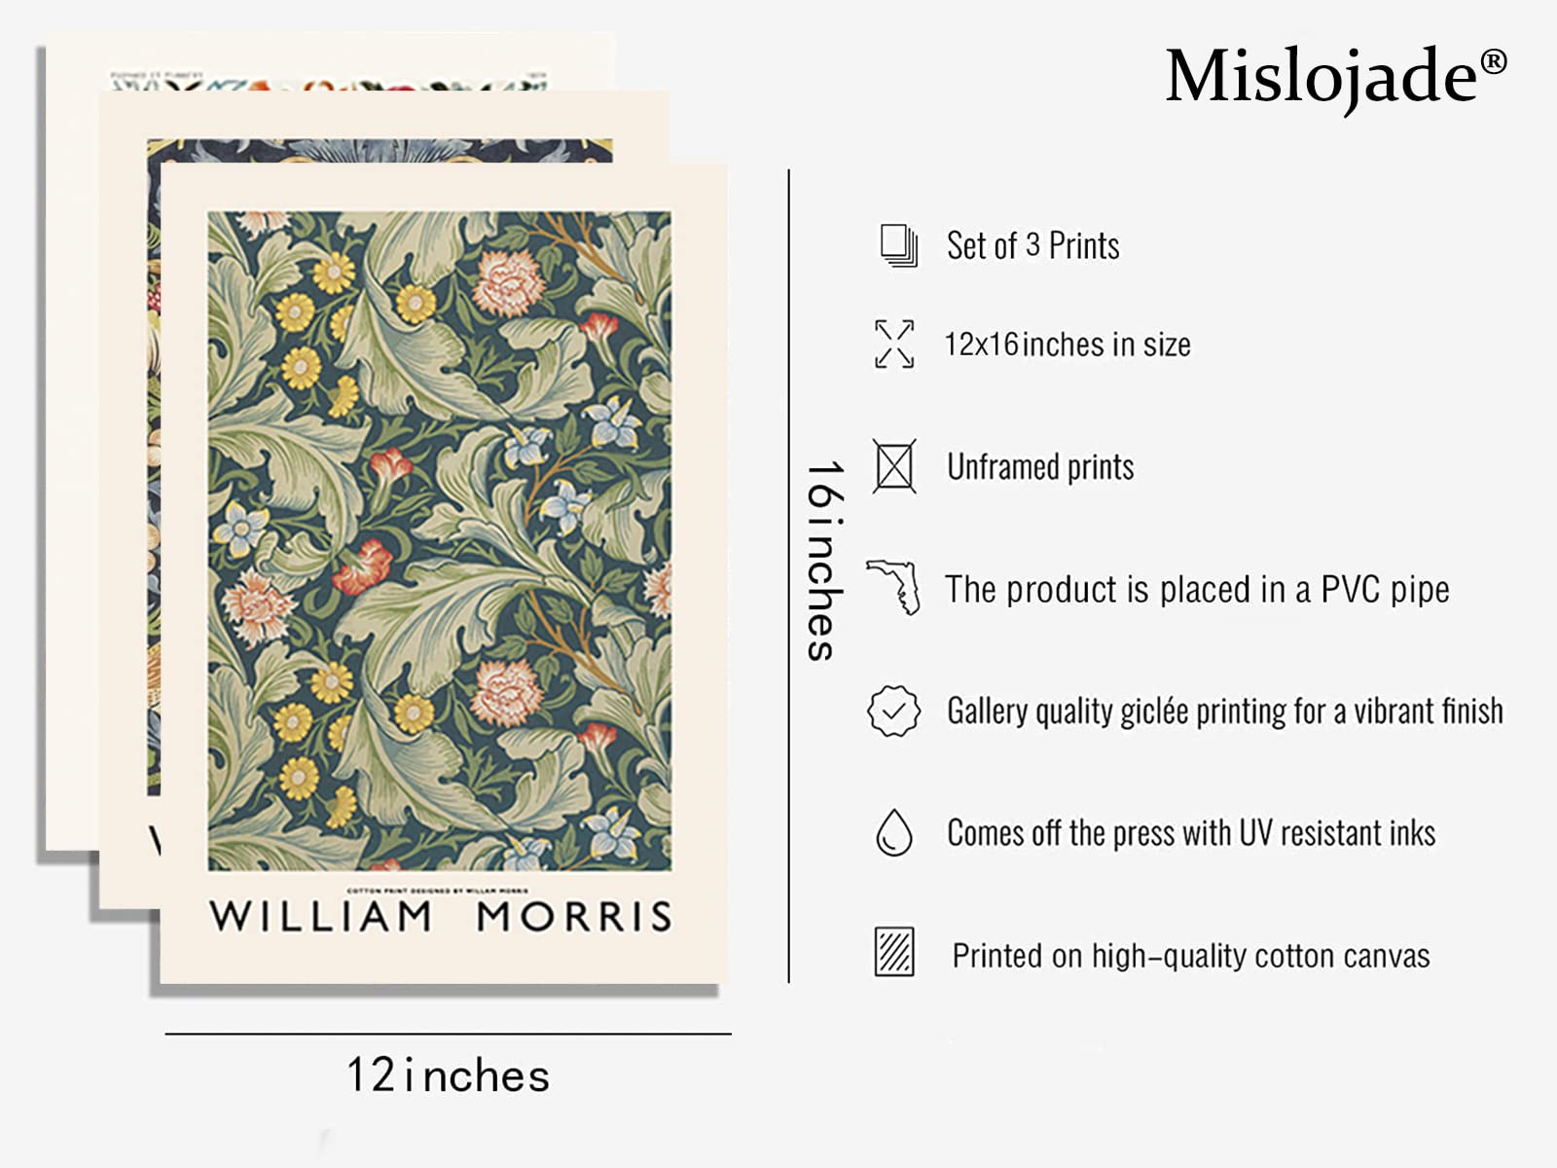
Task: Click 'Printed on high-quality cotton canvas' text
Action: pos(1191,955)
